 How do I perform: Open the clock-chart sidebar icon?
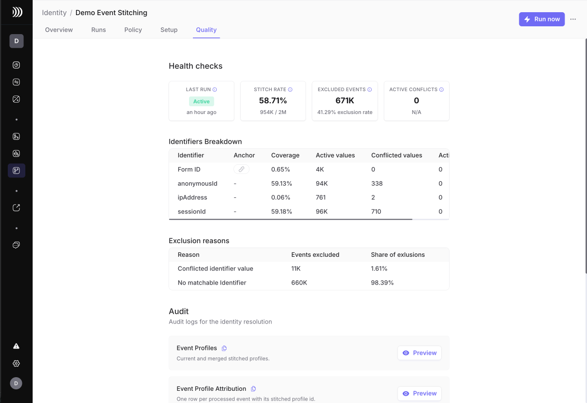[16, 65]
